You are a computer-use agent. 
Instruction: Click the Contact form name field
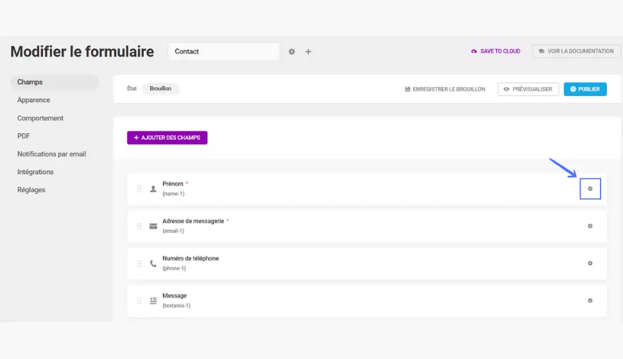[x=224, y=51]
